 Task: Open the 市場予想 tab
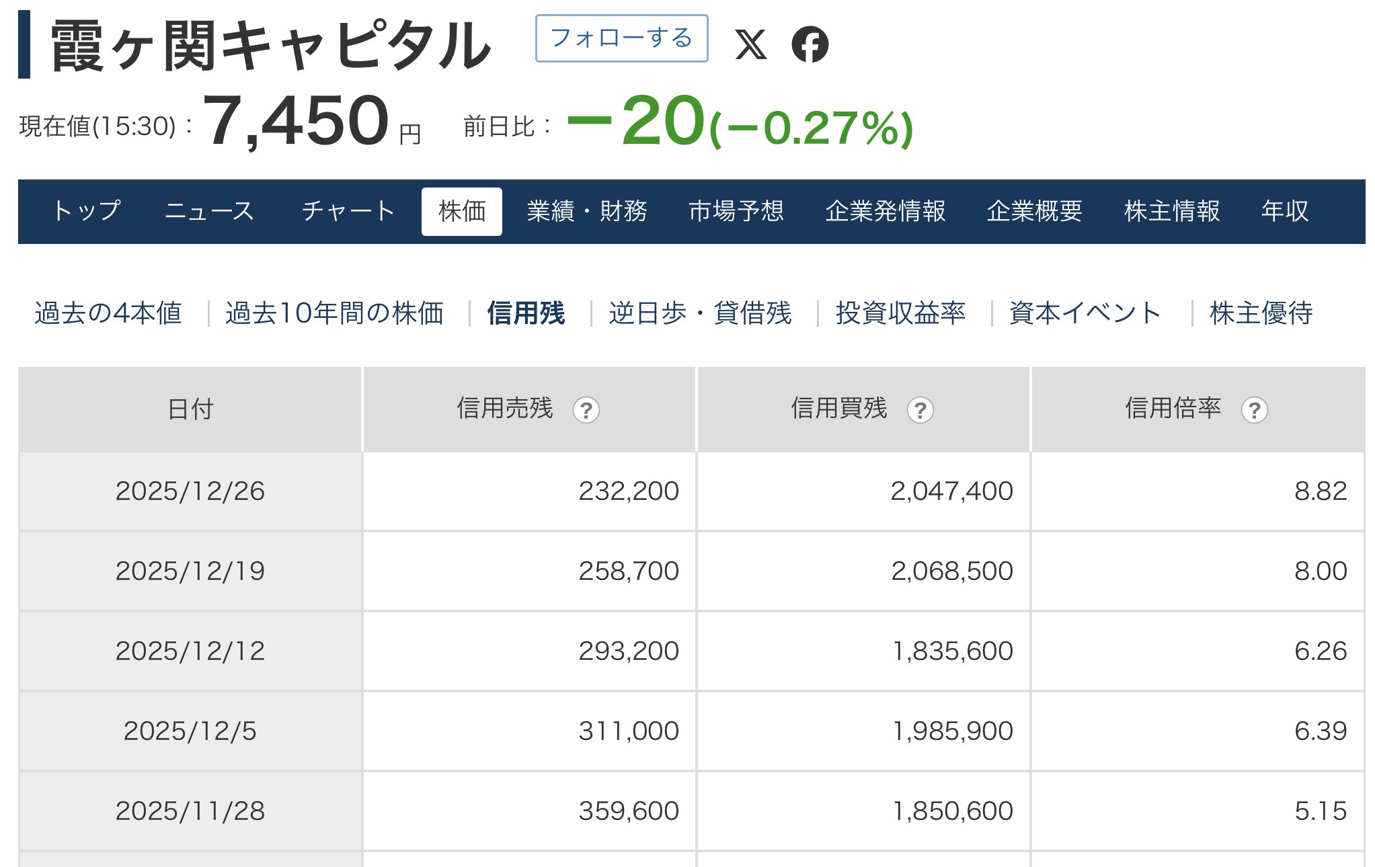click(736, 211)
